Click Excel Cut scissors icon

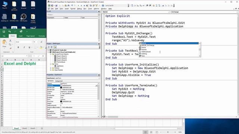coord(10,41)
